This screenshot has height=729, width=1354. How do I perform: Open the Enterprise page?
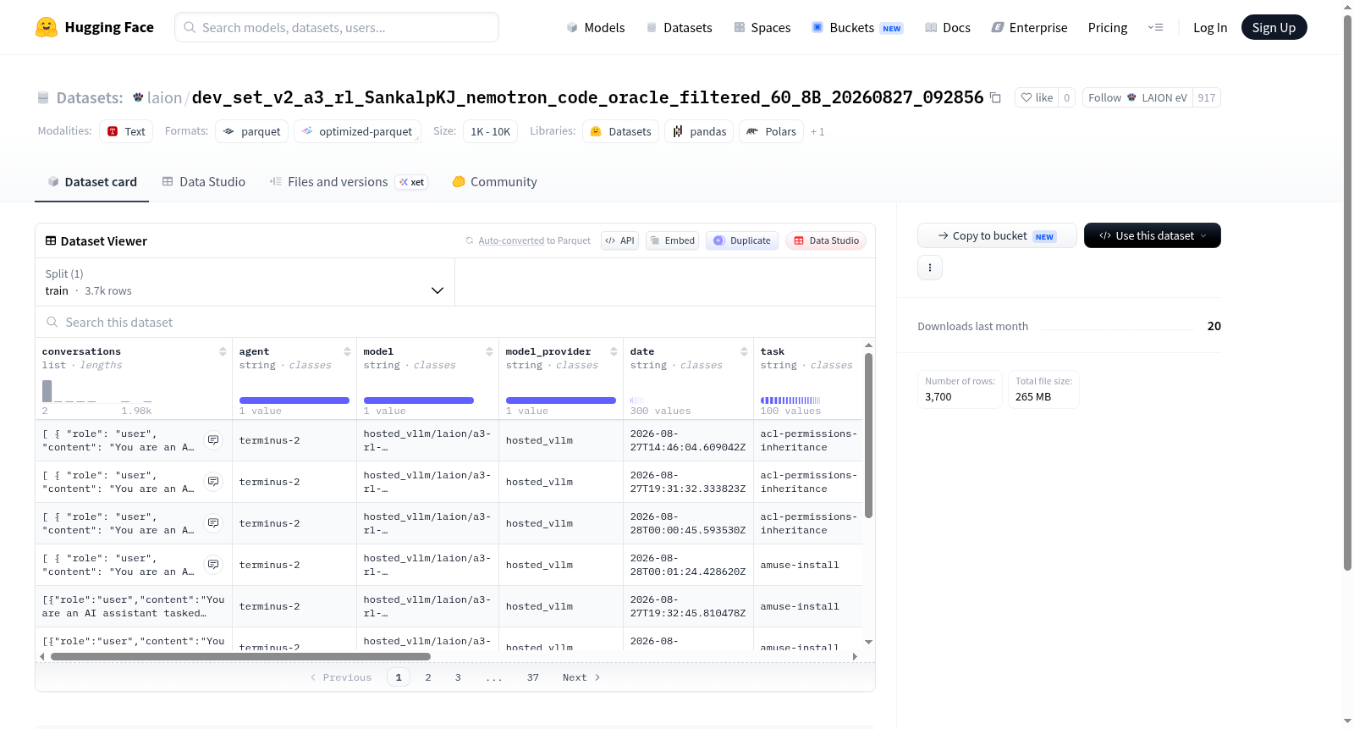[x=1029, y=27]
